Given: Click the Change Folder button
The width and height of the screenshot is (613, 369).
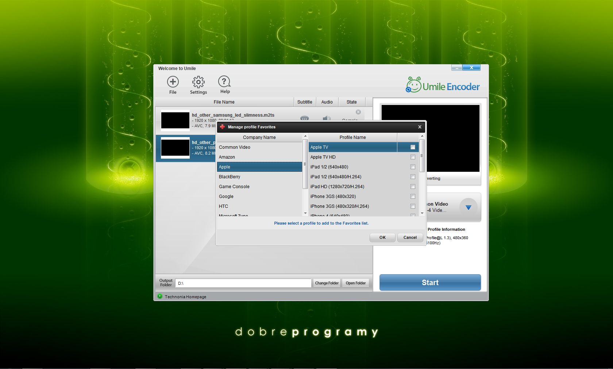Looking at the screenshot, I should (x=327, y=283).
